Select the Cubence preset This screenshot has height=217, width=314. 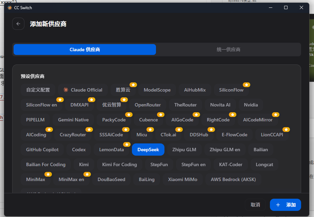click(x=149, y=120)
